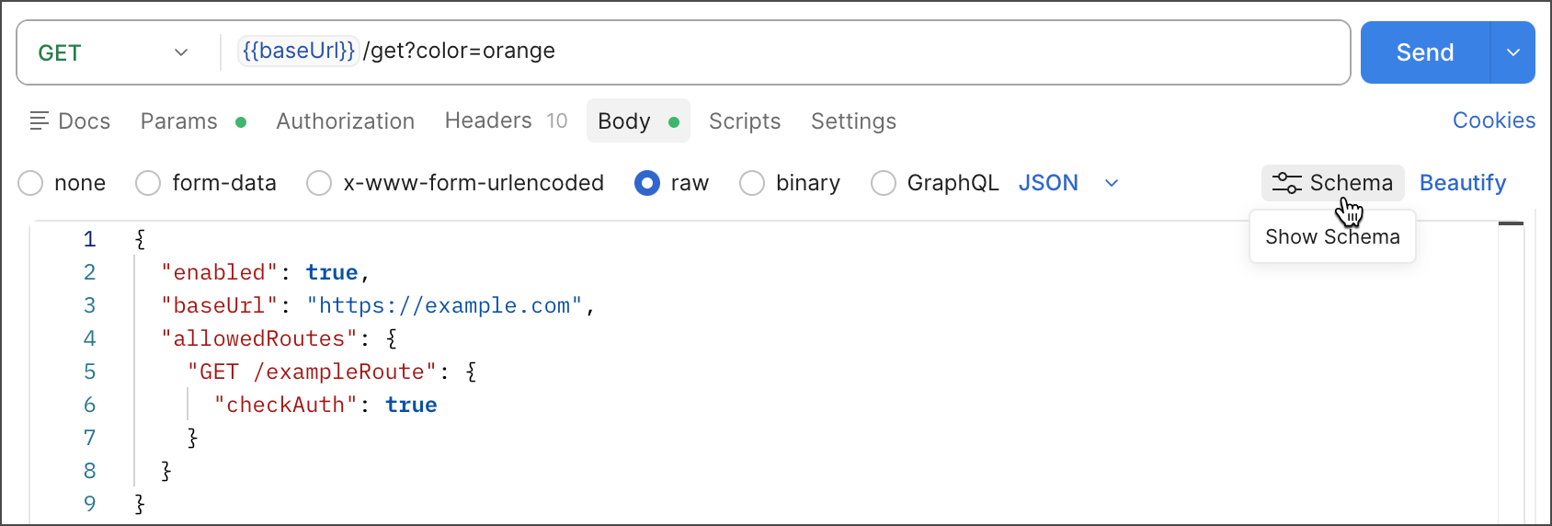
Task: Select the binary radio option
Action: tap(752, 183)
